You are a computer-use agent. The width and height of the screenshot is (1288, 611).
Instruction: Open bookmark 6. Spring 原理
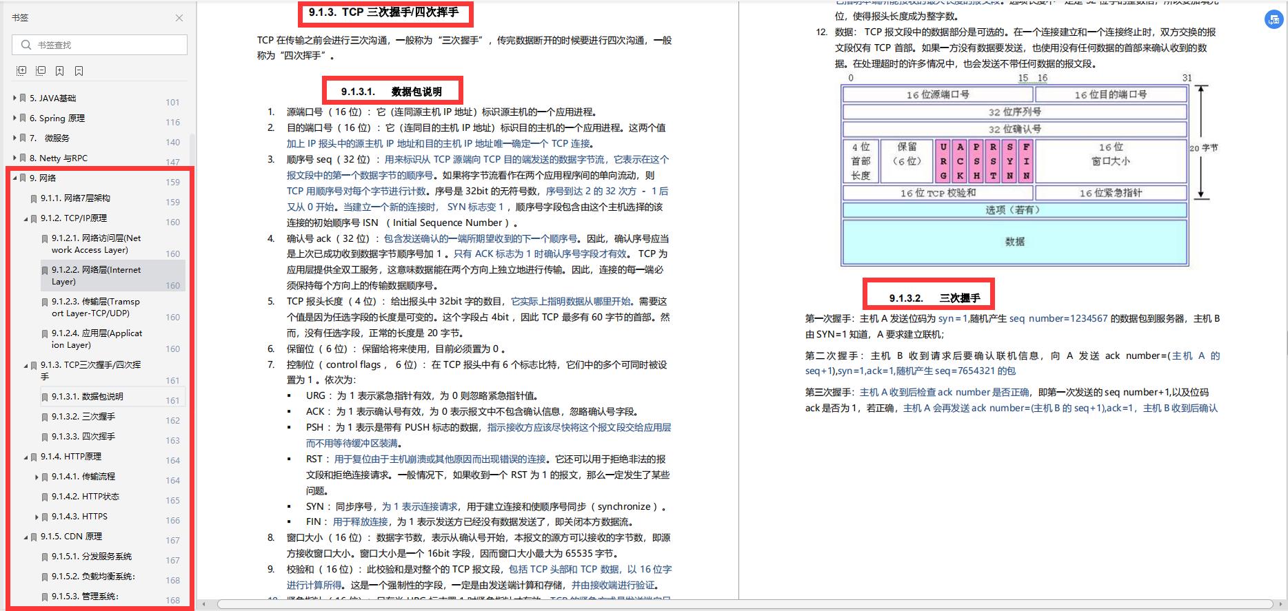[57, 118]
